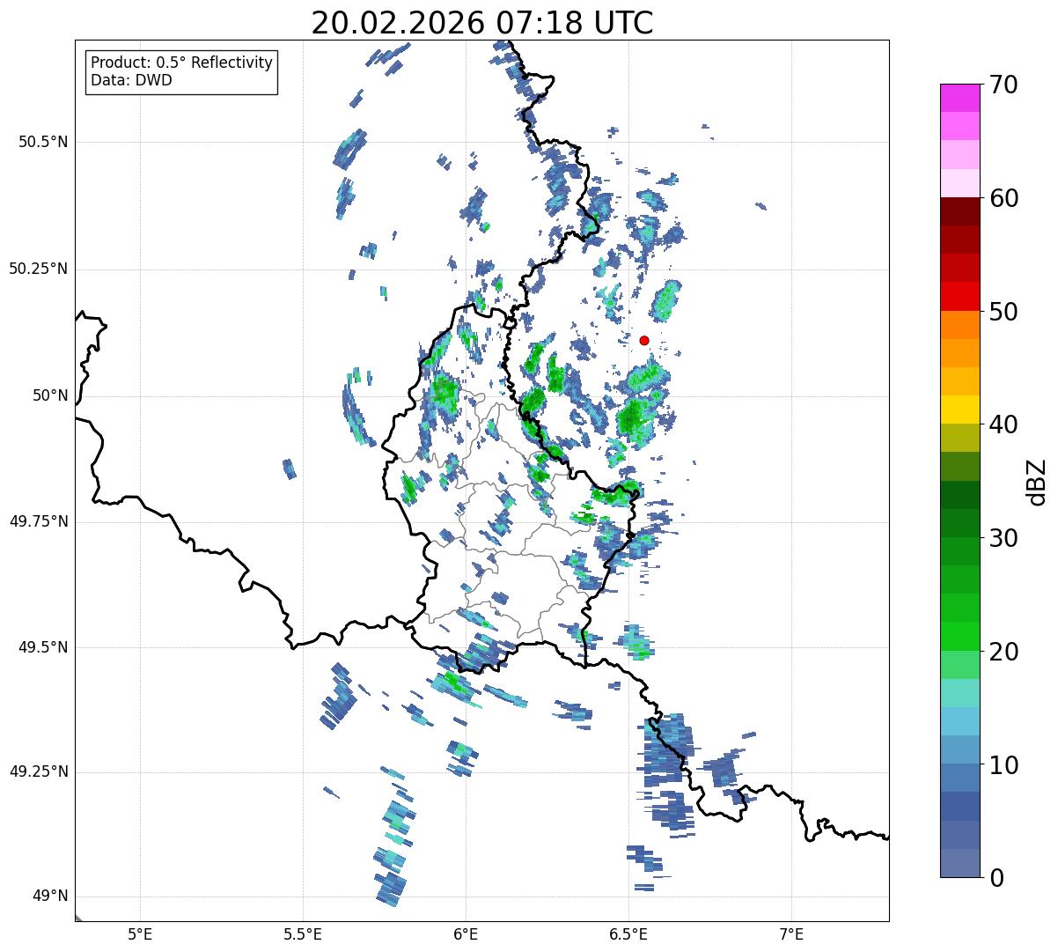1058x952 pixels.
Task: Click the 49.75°N latitude label
Action: [x=38, y=521]
